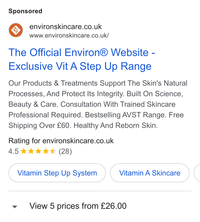200x222 pixels.
Task: Click the orange Environ logo favicon
Action: tap(16, 30)
